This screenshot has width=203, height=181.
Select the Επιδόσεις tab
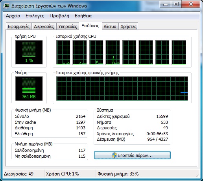90,26
